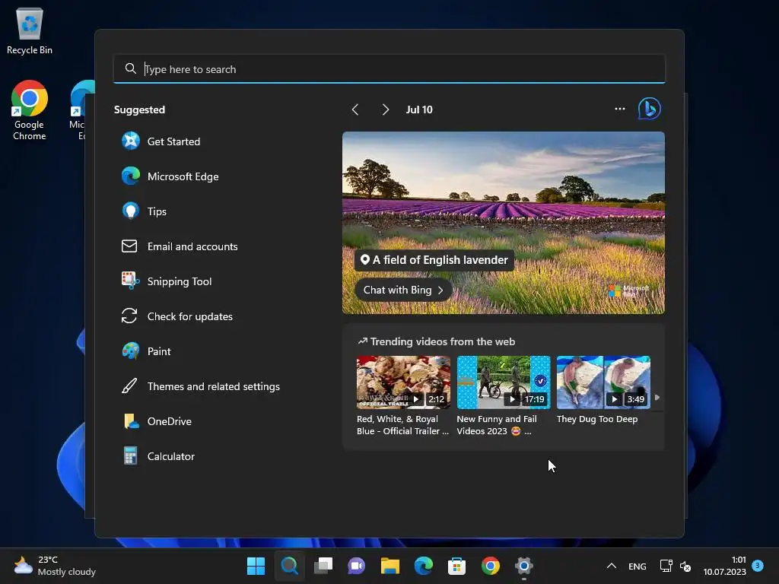The width and height of the screenshot is (779, 584).
Task: Open Email and accounts envelope icon
Action: (129, 246)
